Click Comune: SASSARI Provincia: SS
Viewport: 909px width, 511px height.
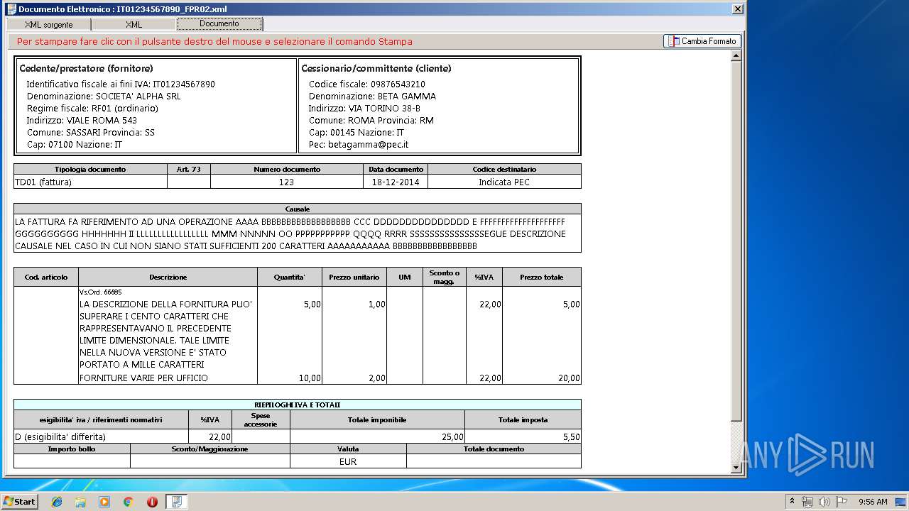[x=90, y=133]
